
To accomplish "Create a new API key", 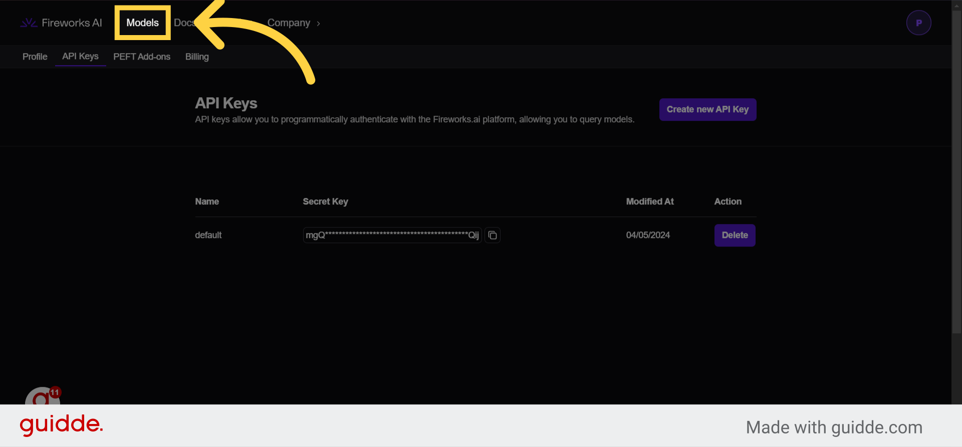I will click(707, 109).
